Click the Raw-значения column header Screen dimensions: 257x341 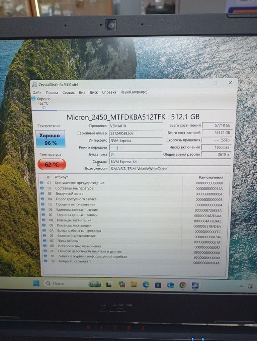click(211, 177)
